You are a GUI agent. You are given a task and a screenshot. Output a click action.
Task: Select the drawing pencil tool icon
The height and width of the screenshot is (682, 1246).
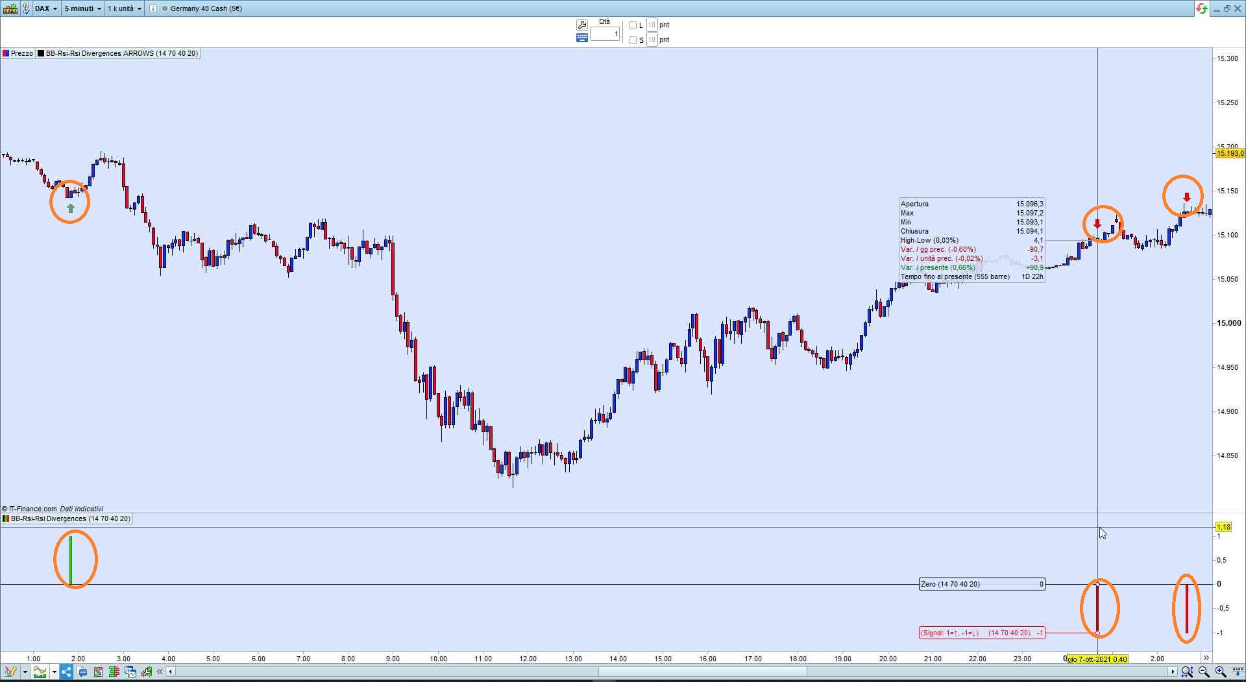click(10, 672)
